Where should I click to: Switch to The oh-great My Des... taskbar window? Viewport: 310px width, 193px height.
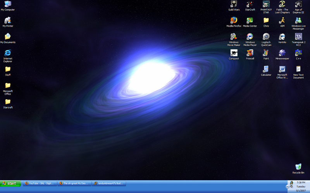coord(74,183)
